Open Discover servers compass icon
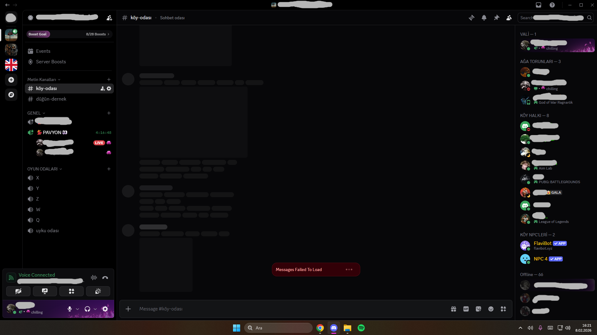Screen dimensions: 597x335 [x=11, y=95]
